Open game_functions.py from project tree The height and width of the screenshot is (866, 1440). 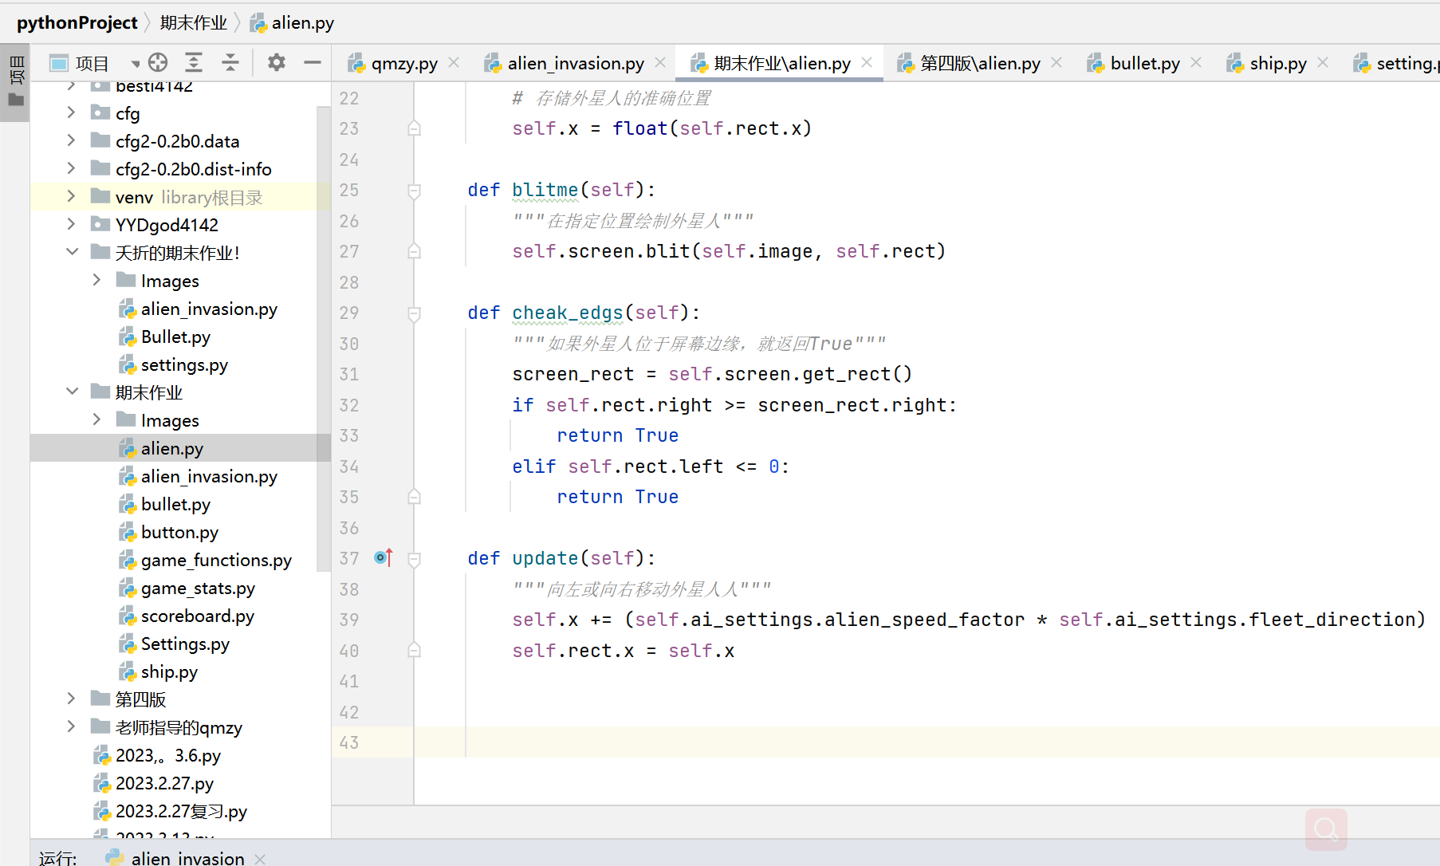coord(216,560)
